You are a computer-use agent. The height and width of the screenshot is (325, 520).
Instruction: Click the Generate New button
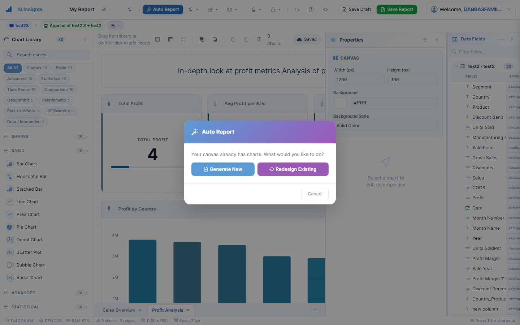point(223,169)
